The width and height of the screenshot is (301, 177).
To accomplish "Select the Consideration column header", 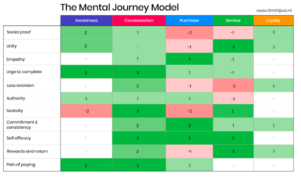I will [139, 20].
